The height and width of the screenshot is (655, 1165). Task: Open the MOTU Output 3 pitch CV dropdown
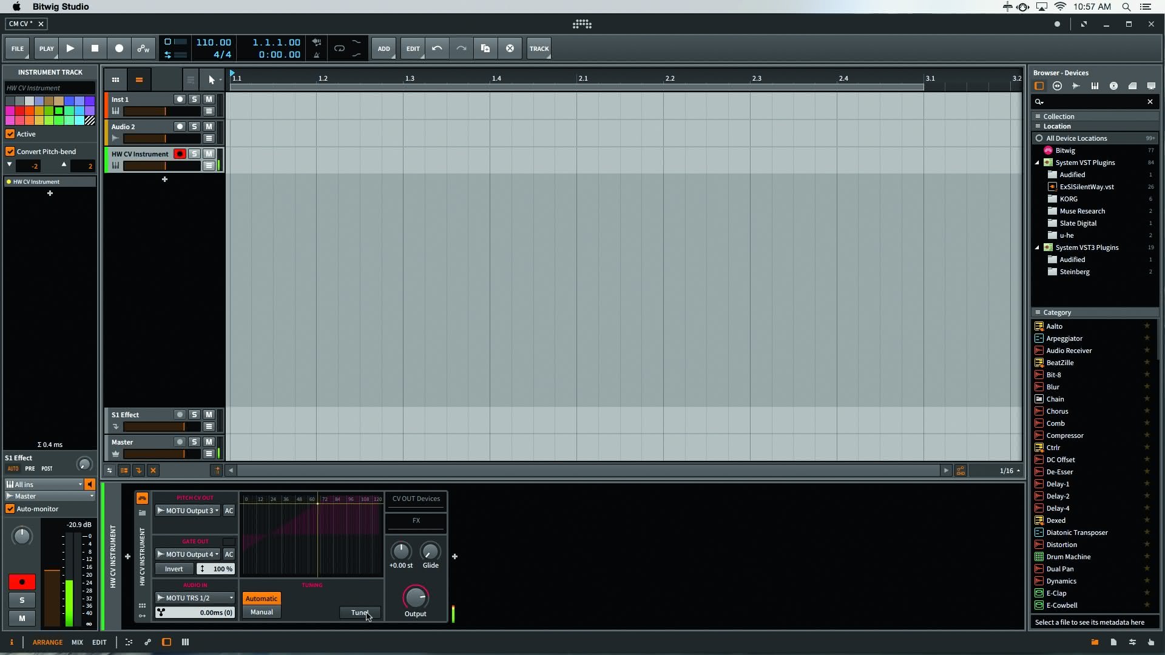[187, 511]
